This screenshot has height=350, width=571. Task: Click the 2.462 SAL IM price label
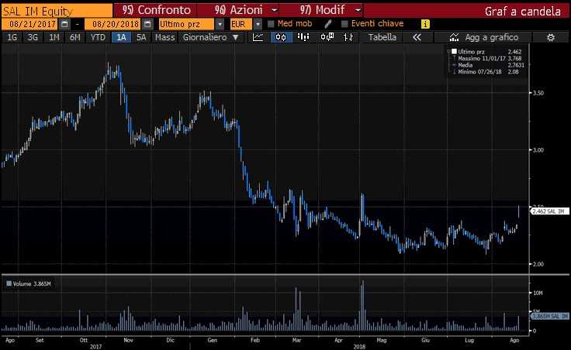[x=549, y=211]
